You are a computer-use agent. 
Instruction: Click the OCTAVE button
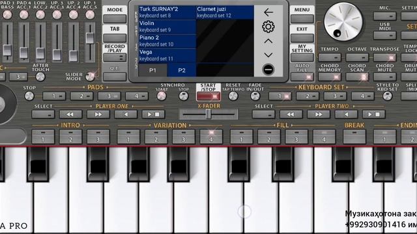(x=357, y=57)
